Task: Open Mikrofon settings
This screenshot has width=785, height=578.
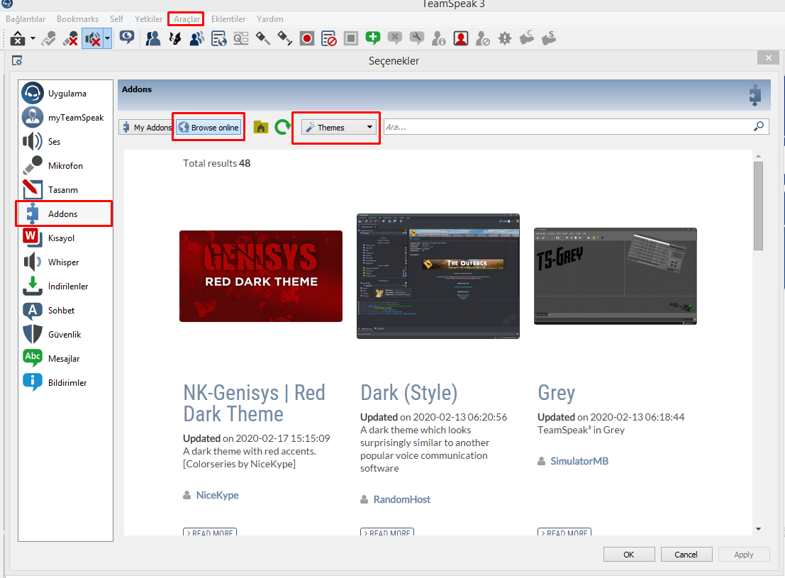Action: 65,165
